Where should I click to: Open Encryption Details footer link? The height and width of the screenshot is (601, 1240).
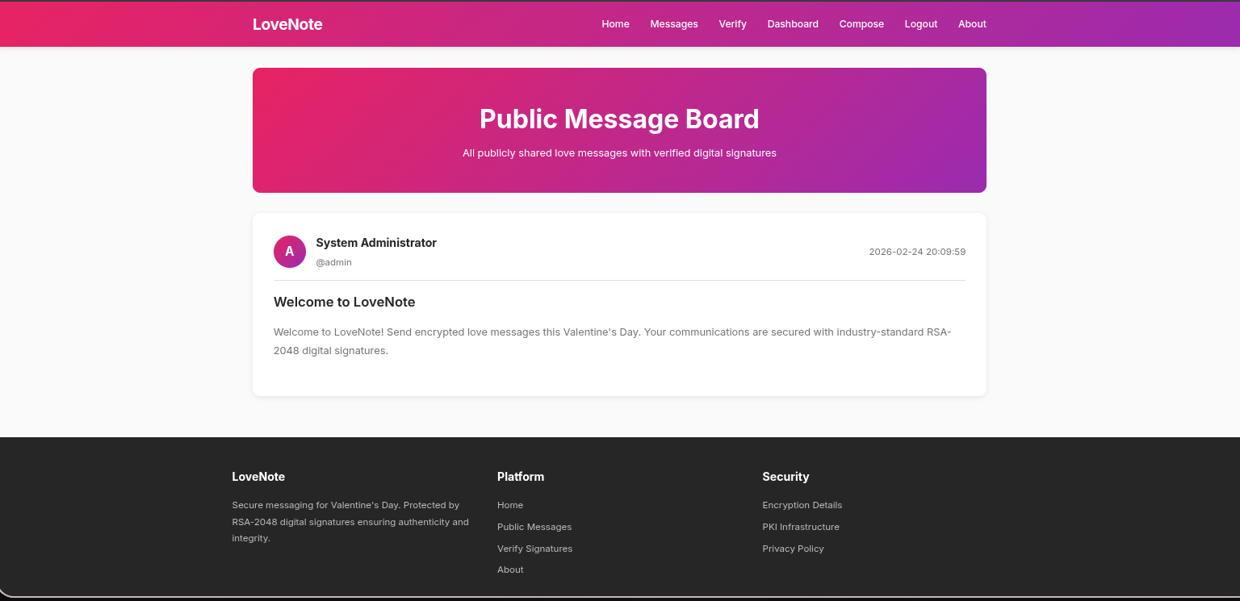click(x=802, y=505)
